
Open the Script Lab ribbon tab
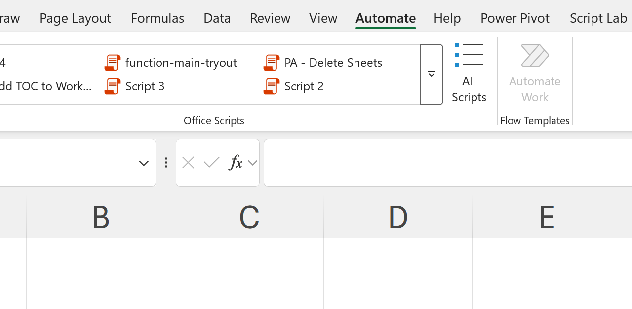[598, 18]
